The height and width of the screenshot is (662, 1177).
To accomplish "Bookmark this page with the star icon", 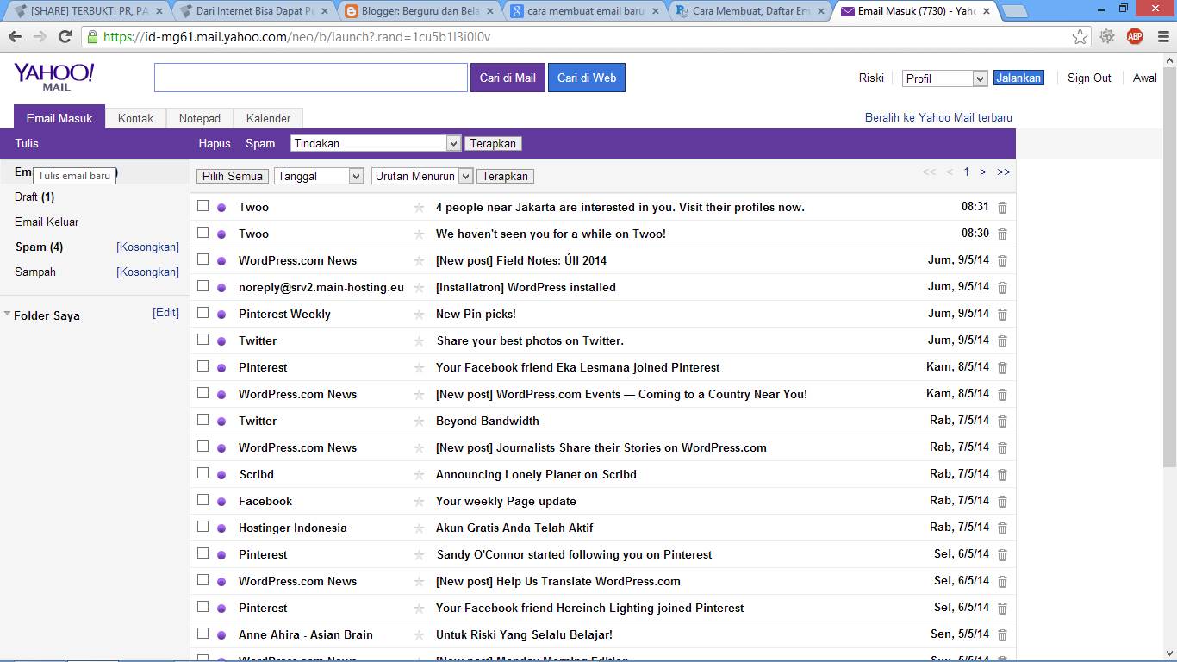I will [1080, 37].
